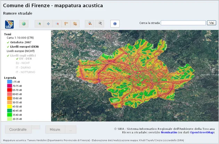Click the Legenda heading
The height and width of the screenshot is (144, 219).
click(10, 78)
